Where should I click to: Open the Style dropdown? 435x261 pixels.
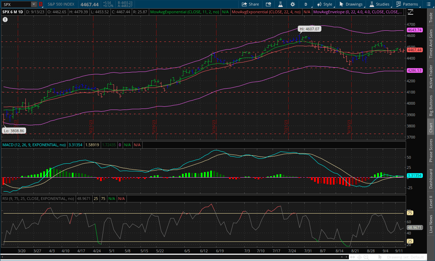[325, 4]
